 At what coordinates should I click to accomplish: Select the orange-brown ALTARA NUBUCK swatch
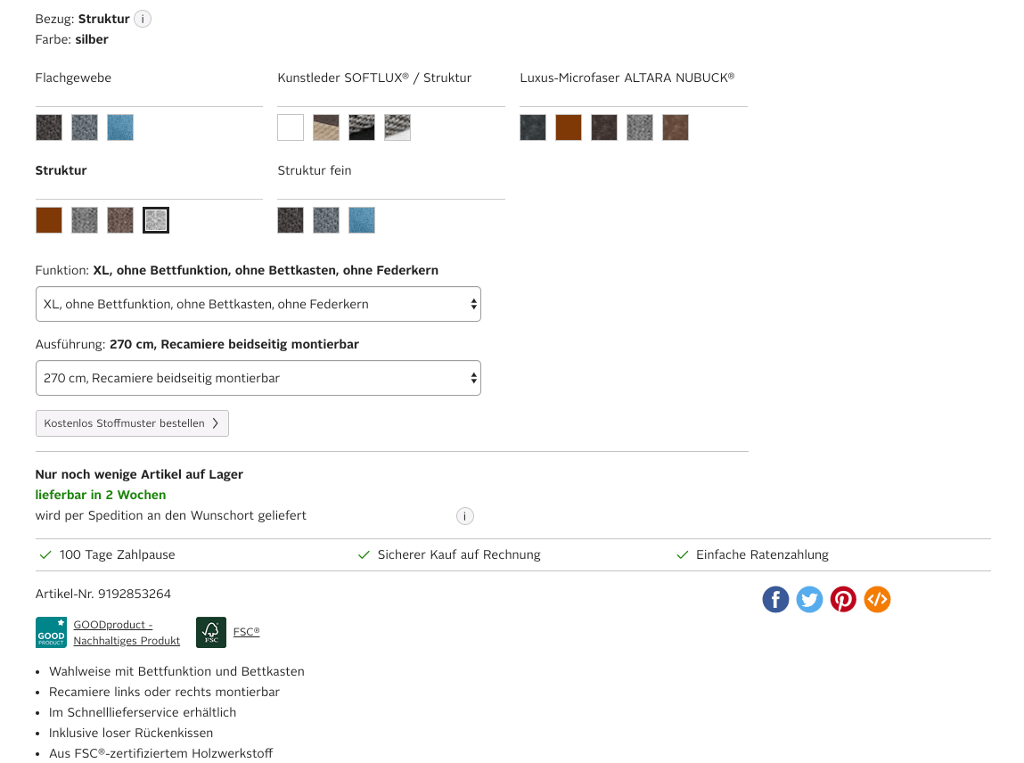pos(569,127)
